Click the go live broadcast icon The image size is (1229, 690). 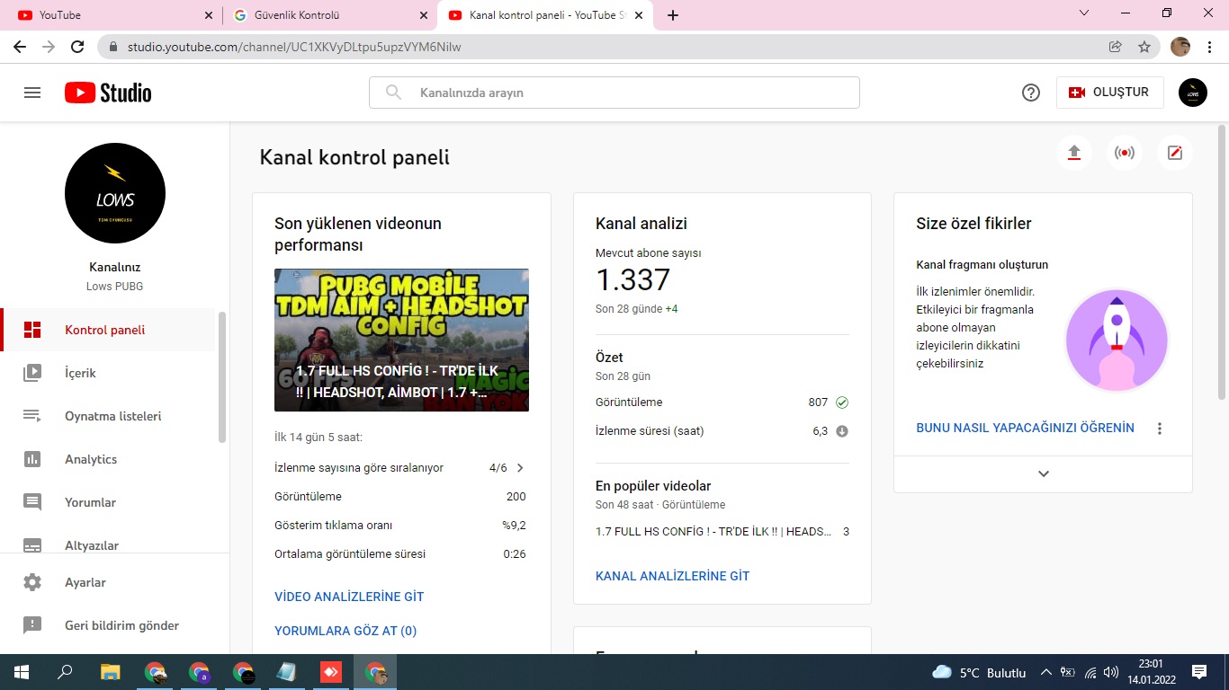1124,153
